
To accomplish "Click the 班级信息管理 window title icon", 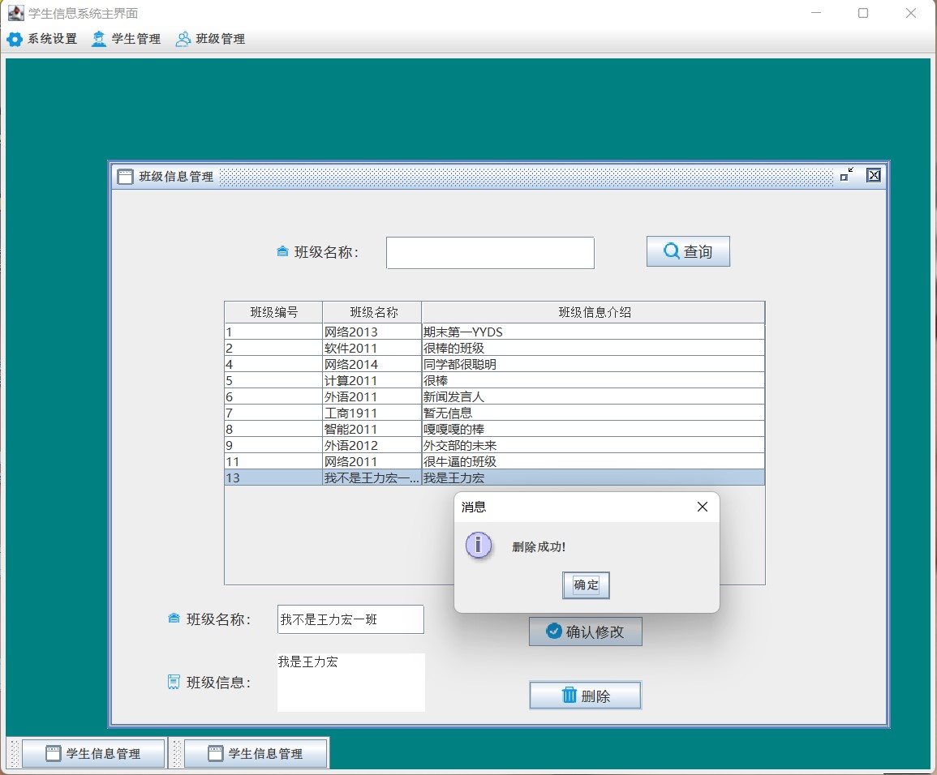I will (x=126, y=177).
